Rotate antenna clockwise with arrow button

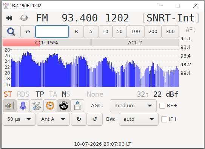click(x=79, y=119)
